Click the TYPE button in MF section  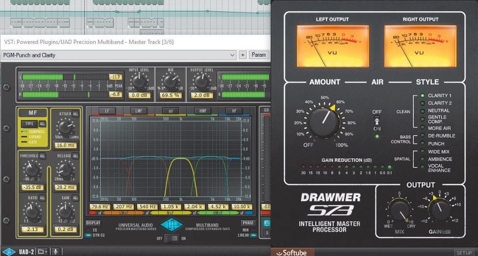(x=30, y=123)
